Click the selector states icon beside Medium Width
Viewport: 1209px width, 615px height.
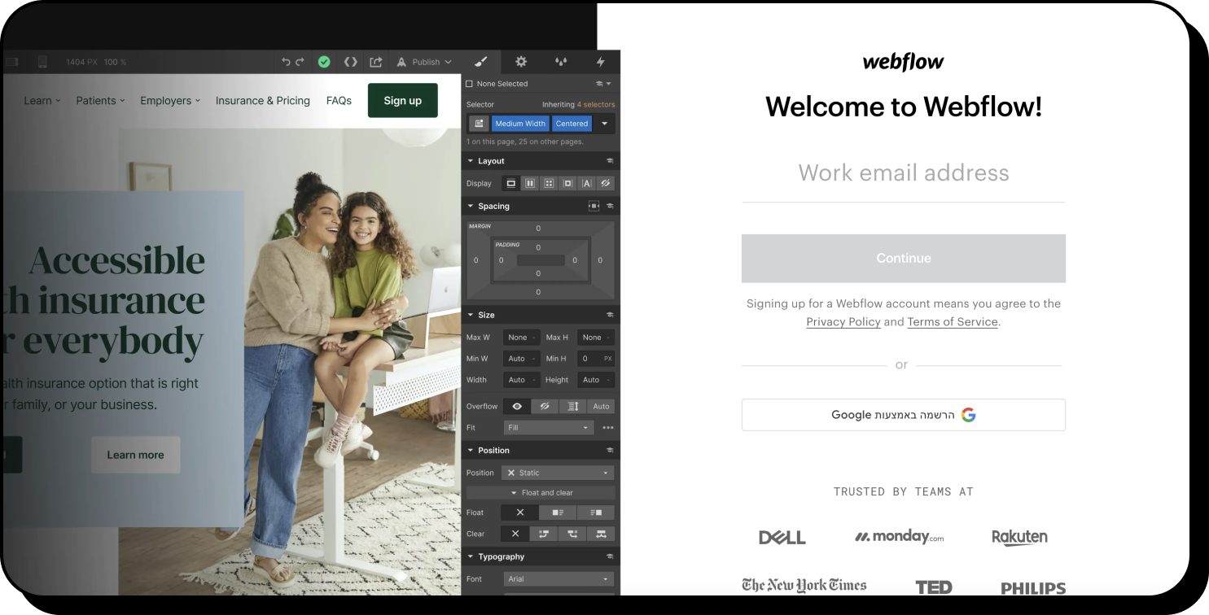point(479,124)
